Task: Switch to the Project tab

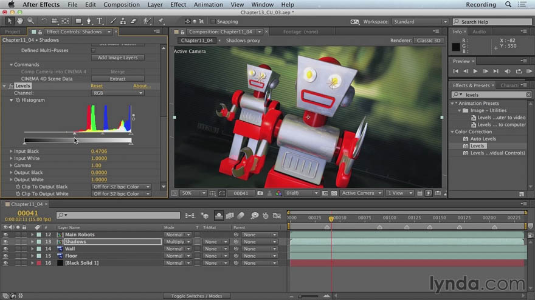Action: (x=13, y=32)
